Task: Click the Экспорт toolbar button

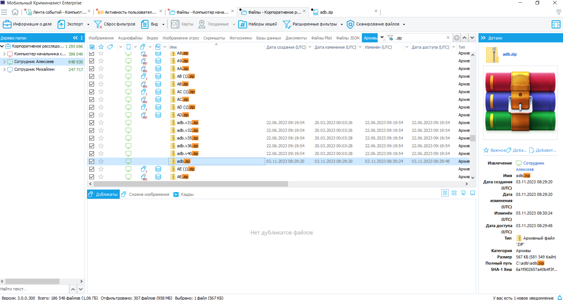Action: 70,24
